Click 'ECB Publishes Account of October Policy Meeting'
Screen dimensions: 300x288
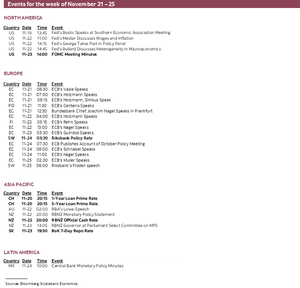[x=98, y=144]
